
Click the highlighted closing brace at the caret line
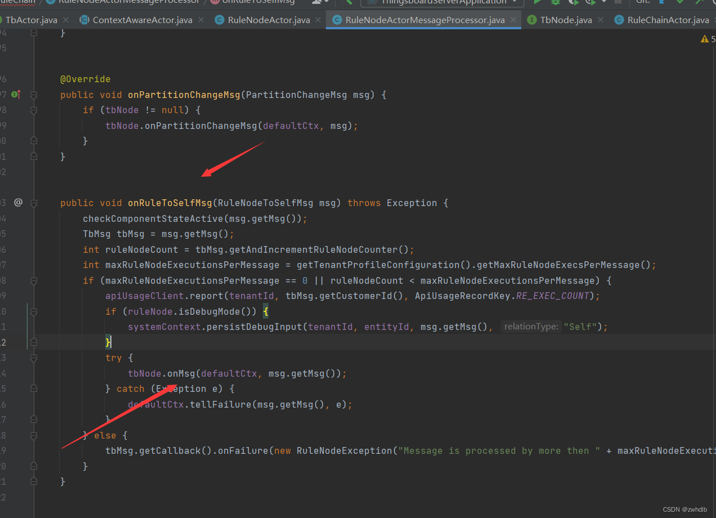coord(108,342)
